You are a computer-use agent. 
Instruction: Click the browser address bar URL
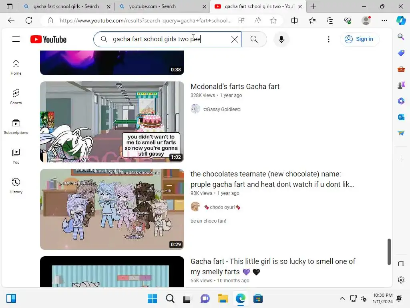145,20
